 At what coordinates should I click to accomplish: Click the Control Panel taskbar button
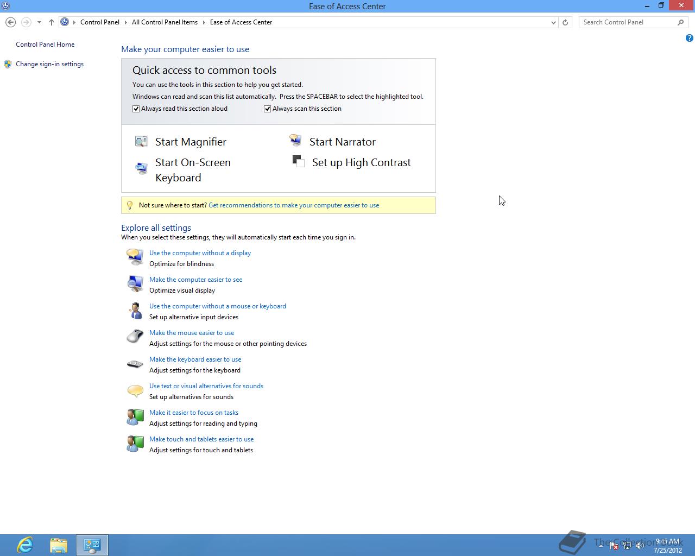coord(92,545)
